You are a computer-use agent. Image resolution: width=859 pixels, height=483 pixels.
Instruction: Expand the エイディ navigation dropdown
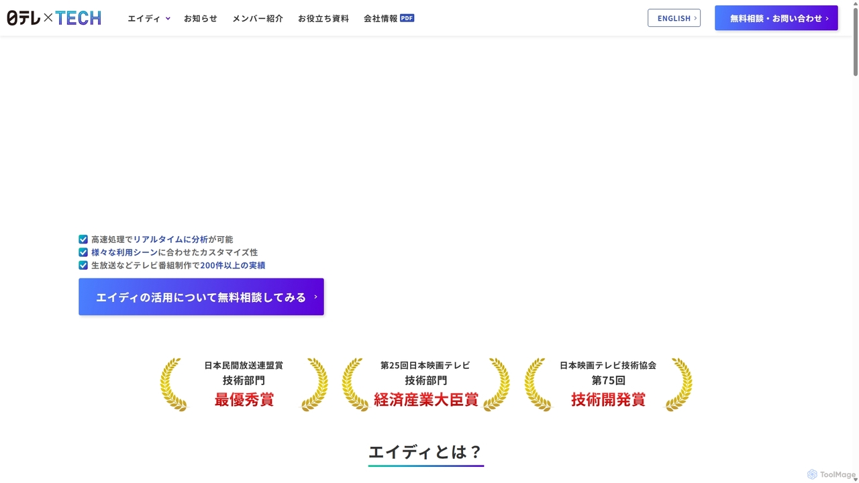(149, 18)
